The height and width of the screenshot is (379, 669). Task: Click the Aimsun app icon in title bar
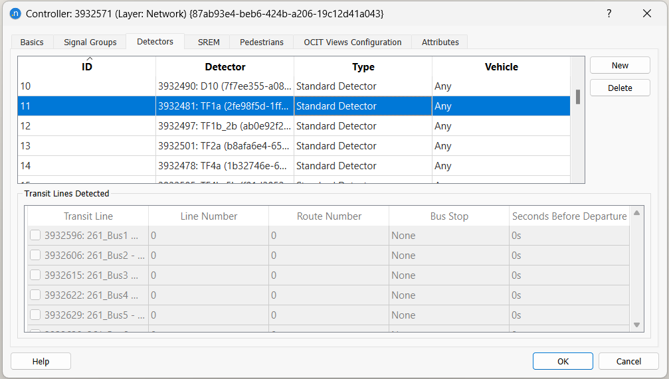15,13
